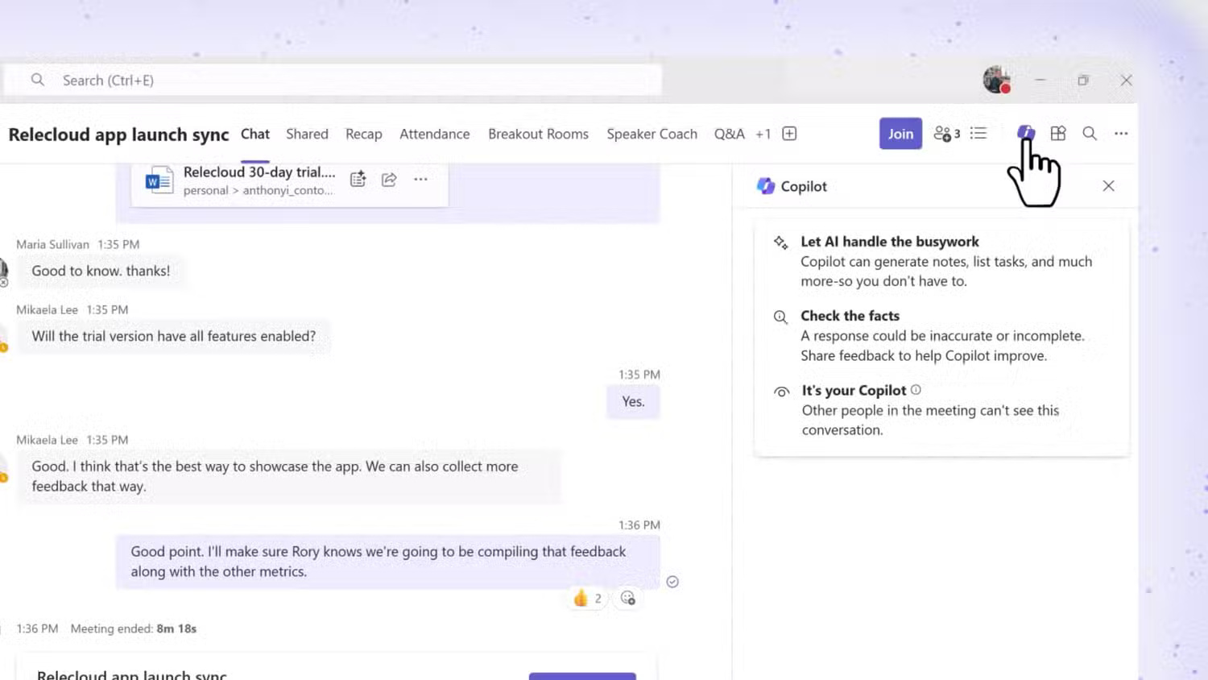
Task: Open more actions on Relecloud file card
Action: click(x=420, y=180)
